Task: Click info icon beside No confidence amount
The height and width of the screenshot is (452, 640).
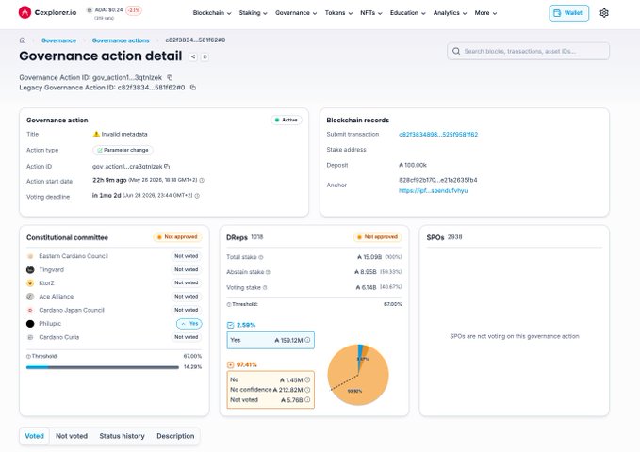Action: (x=307, y=390)
